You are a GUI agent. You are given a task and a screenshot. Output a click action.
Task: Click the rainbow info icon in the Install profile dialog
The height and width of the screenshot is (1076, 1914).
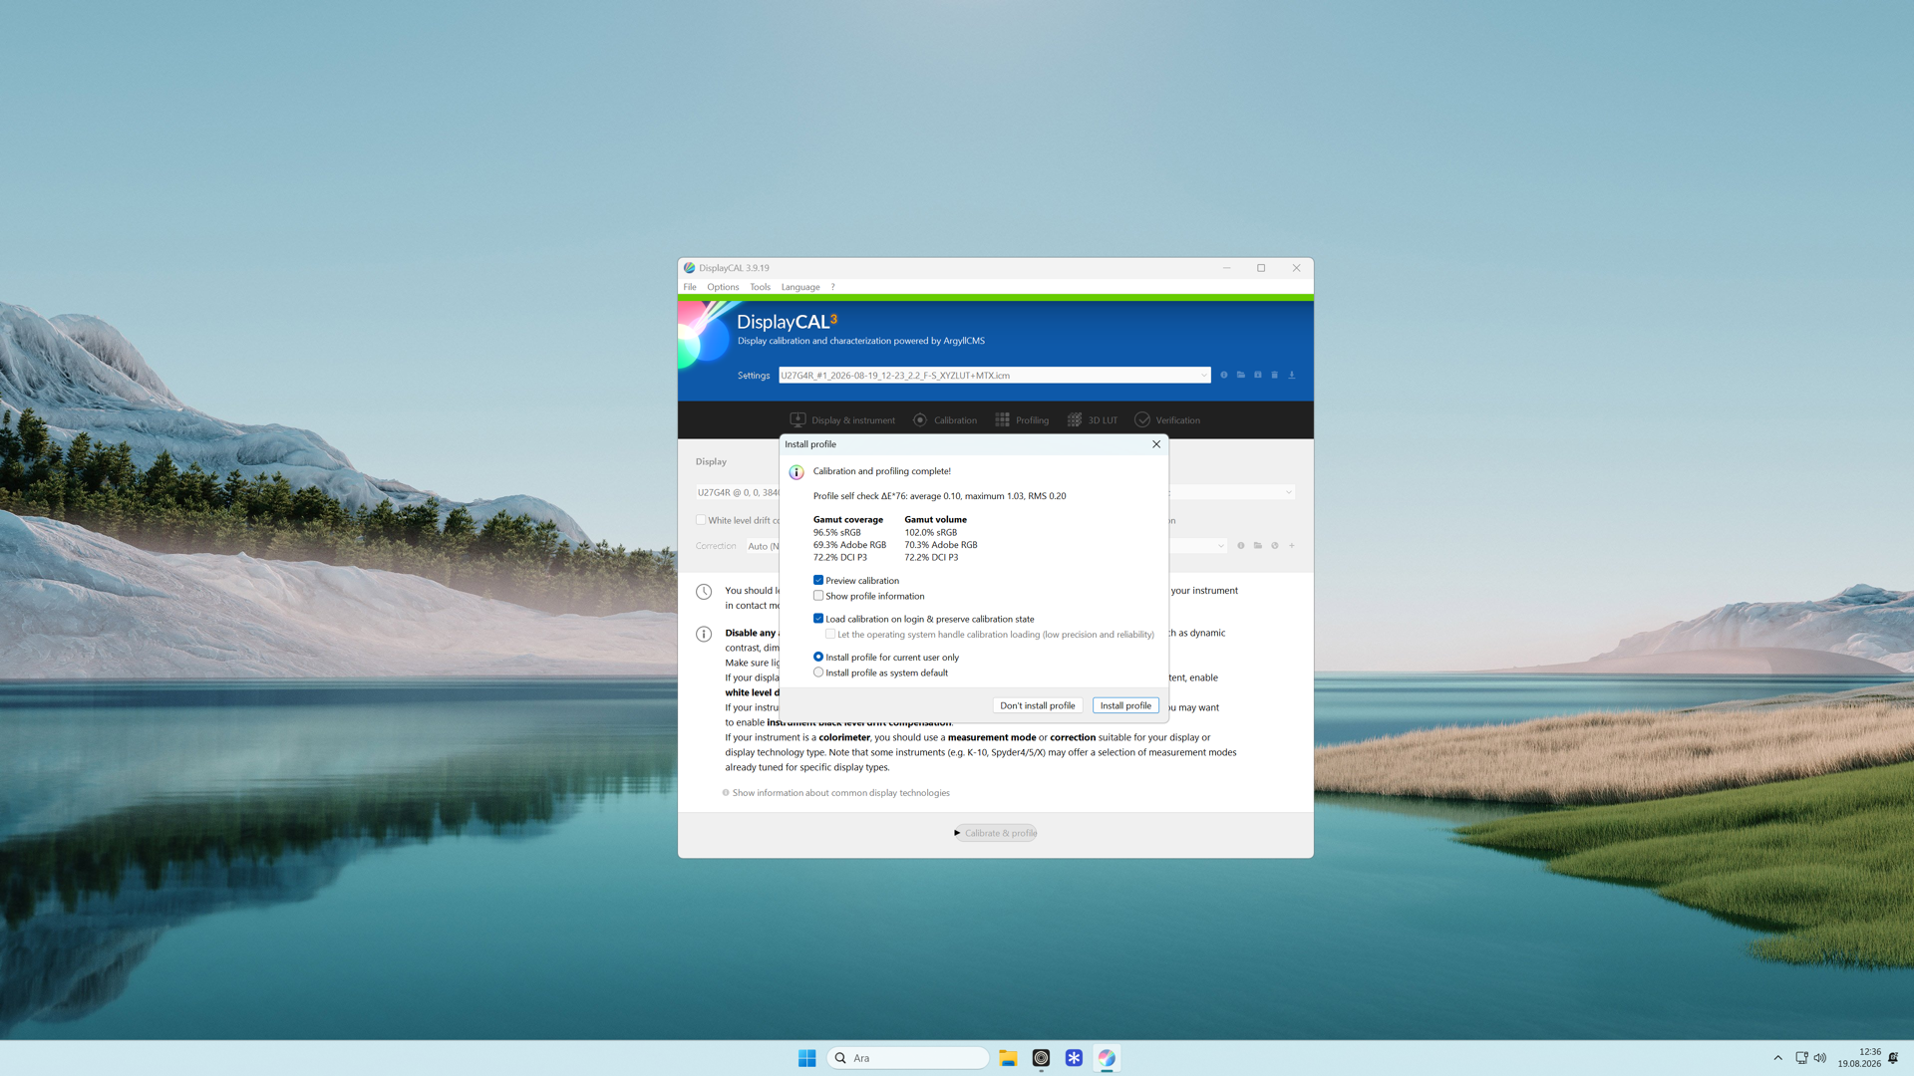[x=797, y=472]
